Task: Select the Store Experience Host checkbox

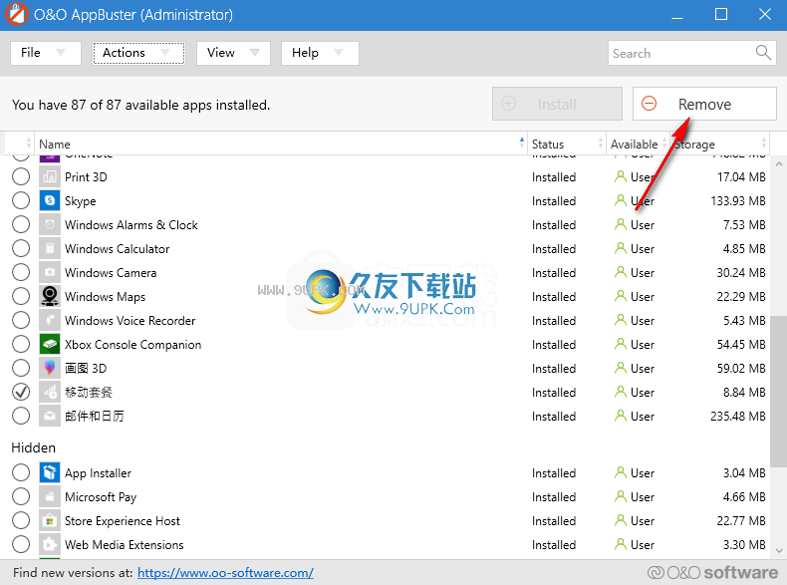Action: pos(21,521)
